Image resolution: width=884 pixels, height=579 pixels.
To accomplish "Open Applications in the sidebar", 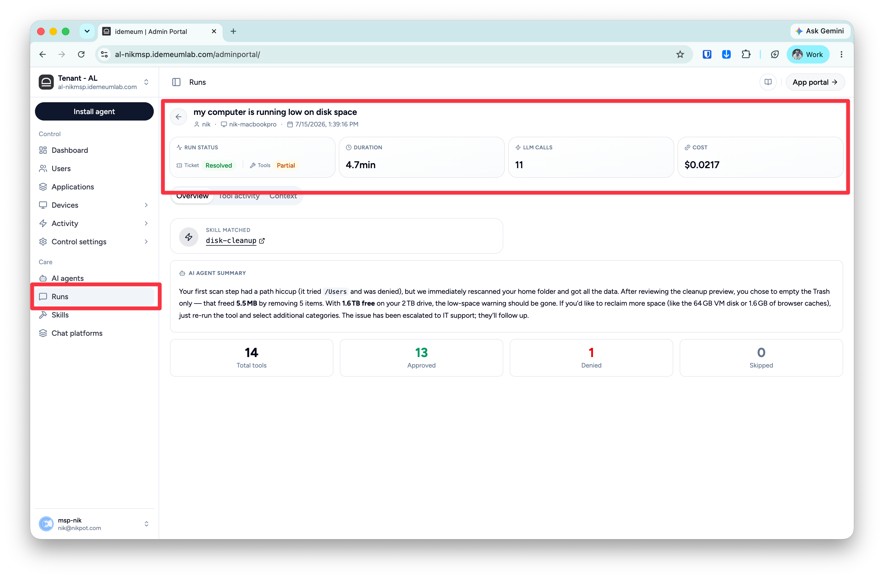I will (94, 186).
